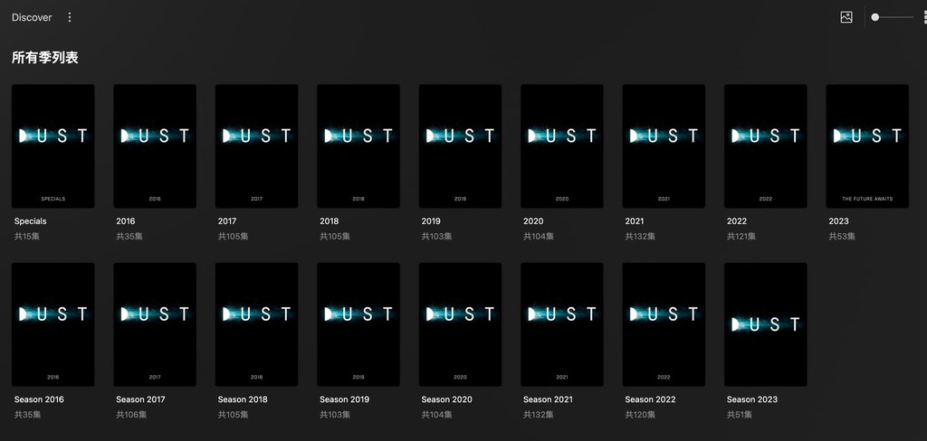
Task: Click the '2018' title in first row
Action: [330, 221]
